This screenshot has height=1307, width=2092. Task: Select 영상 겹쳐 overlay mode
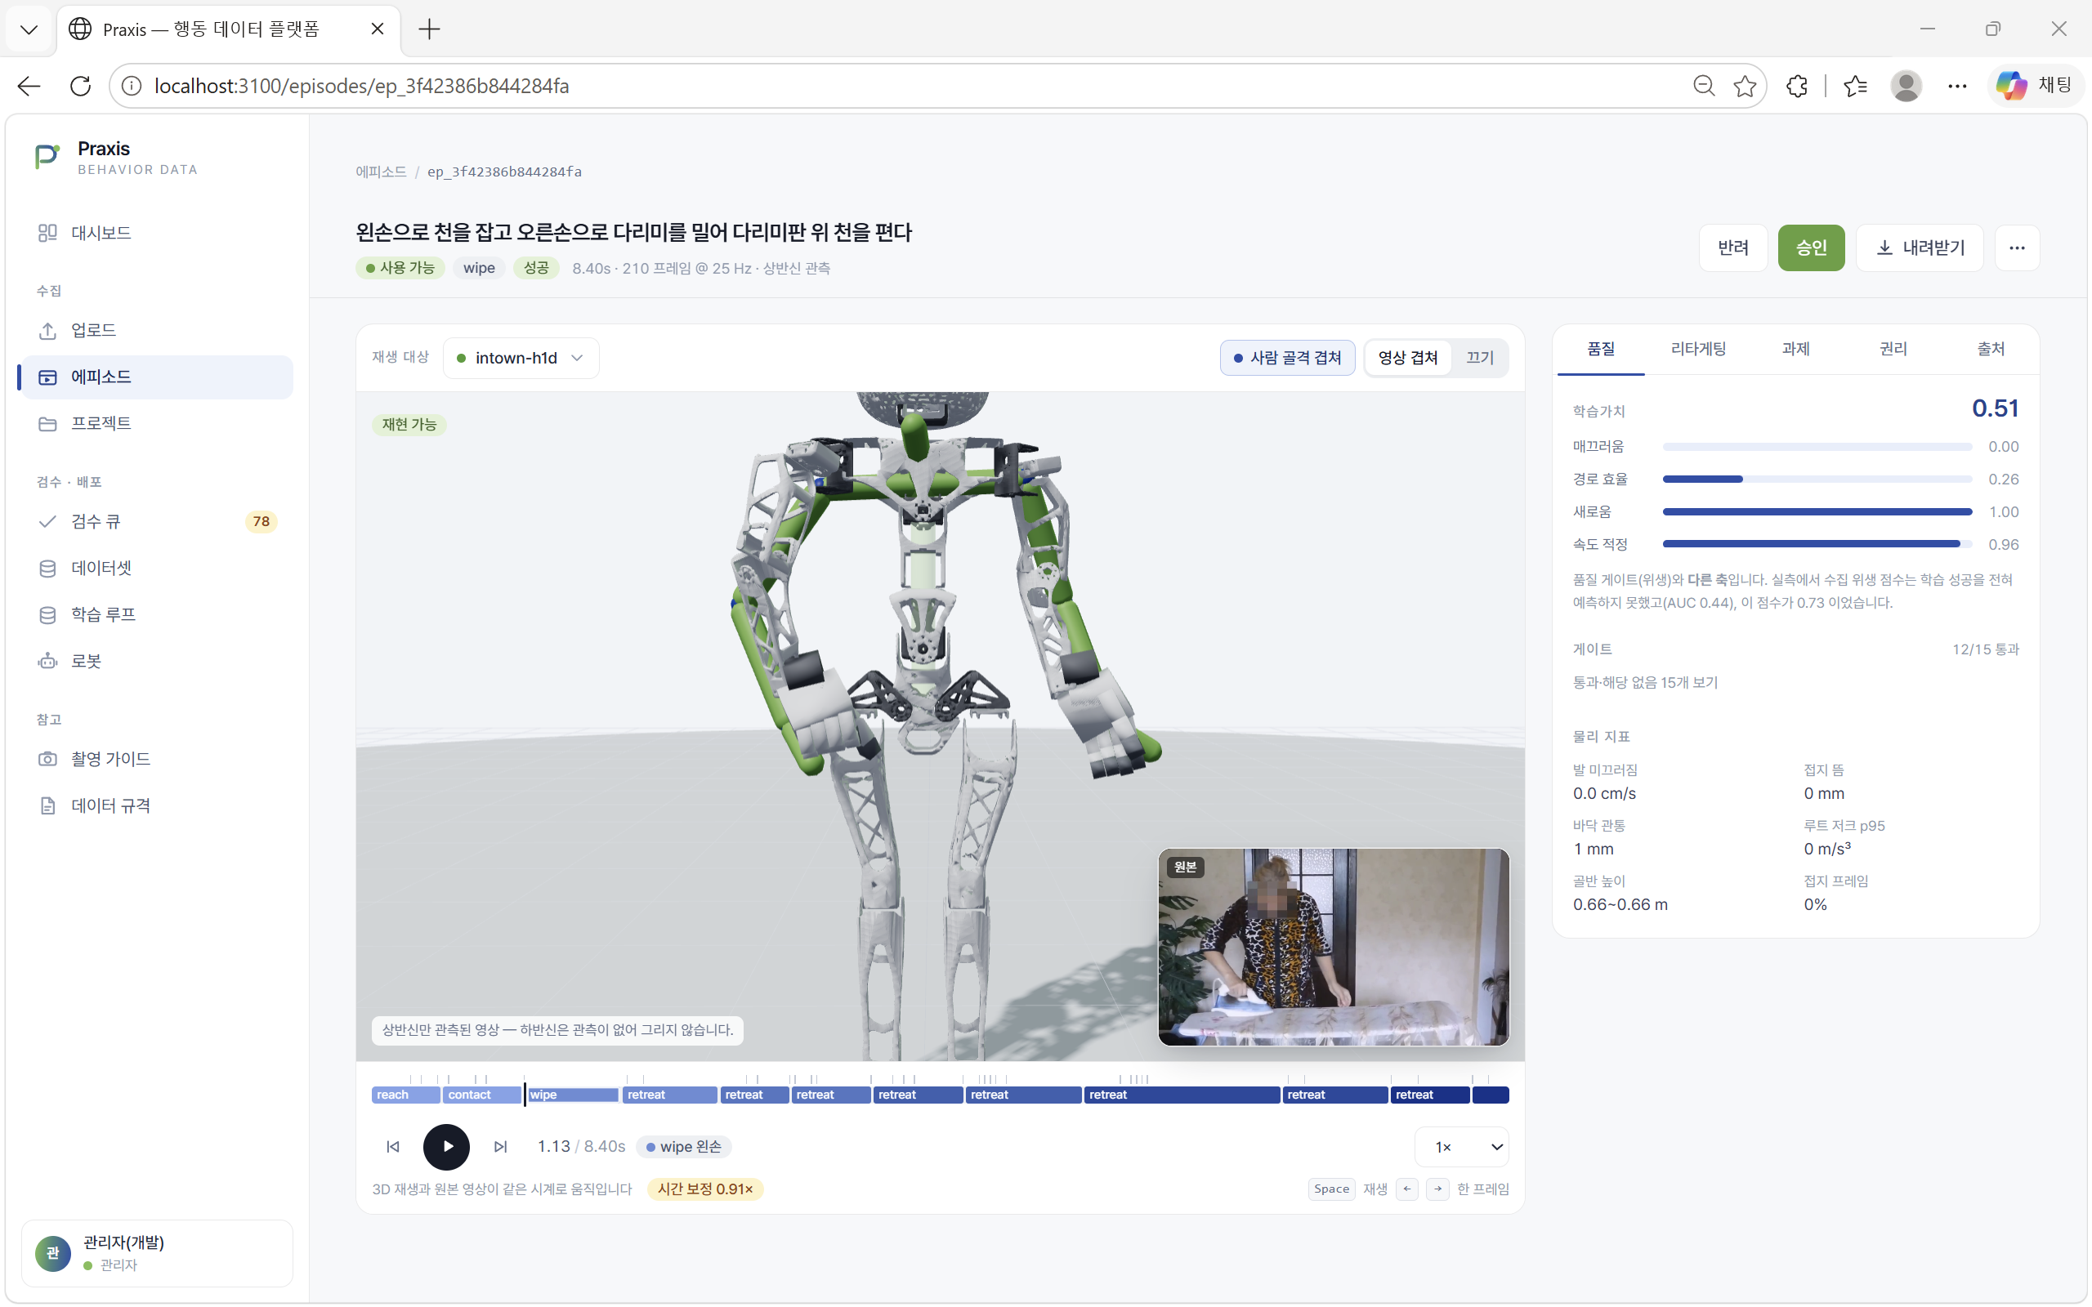(1407, 358)
